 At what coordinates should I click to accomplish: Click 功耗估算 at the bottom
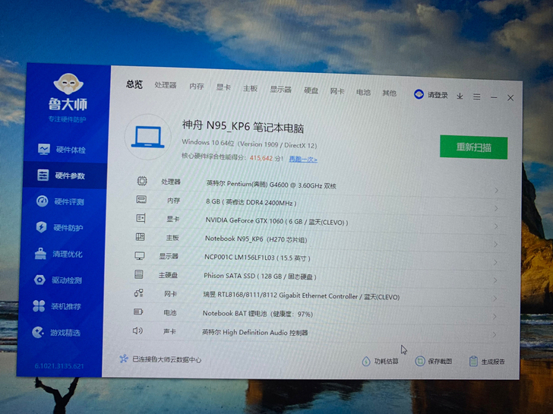[x=380, y=361]
